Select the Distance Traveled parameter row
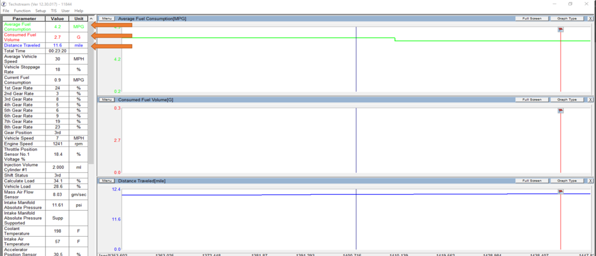 pos(25,45)
